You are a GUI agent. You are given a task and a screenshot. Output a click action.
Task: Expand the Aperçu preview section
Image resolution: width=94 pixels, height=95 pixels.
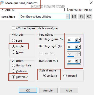coord(2,10)
